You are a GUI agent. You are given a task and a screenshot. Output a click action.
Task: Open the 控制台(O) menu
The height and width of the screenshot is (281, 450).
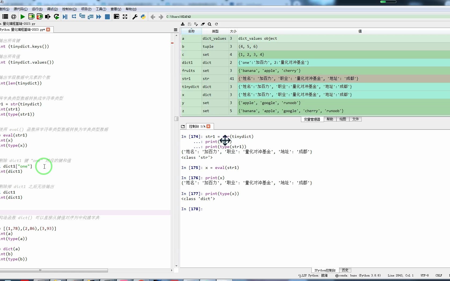69,9
